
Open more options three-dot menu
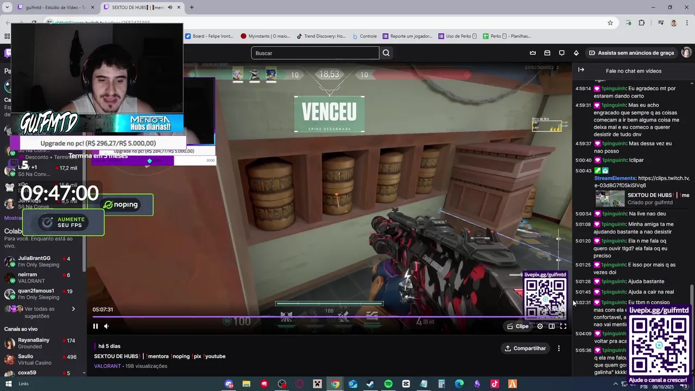559,348
